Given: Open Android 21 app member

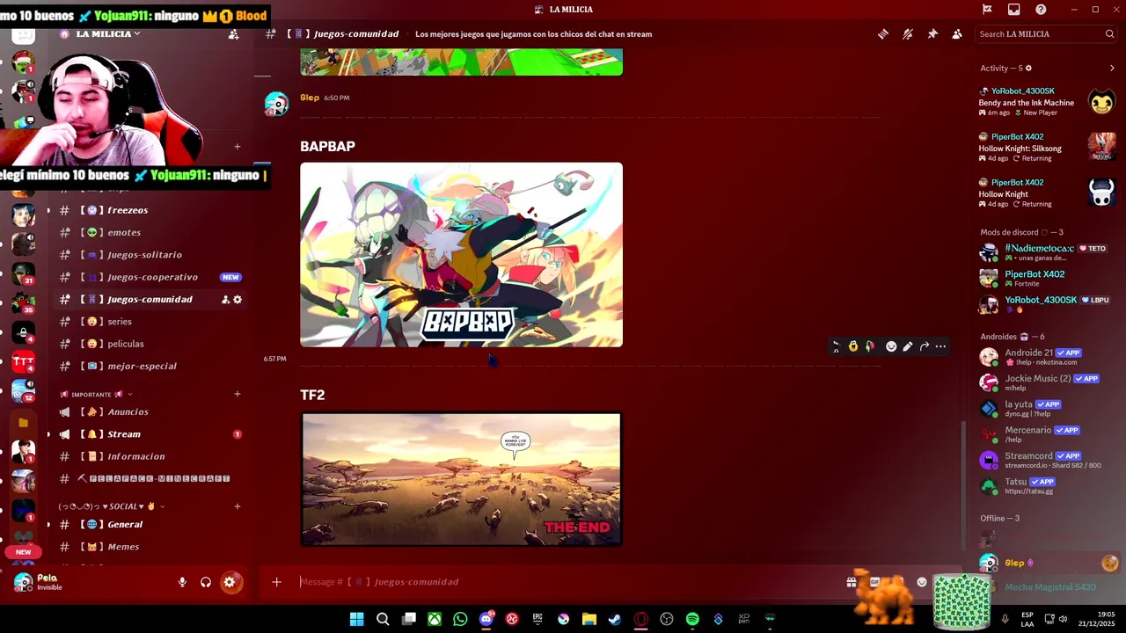Looking at the screenshot, I should (x=1046, y=357).
